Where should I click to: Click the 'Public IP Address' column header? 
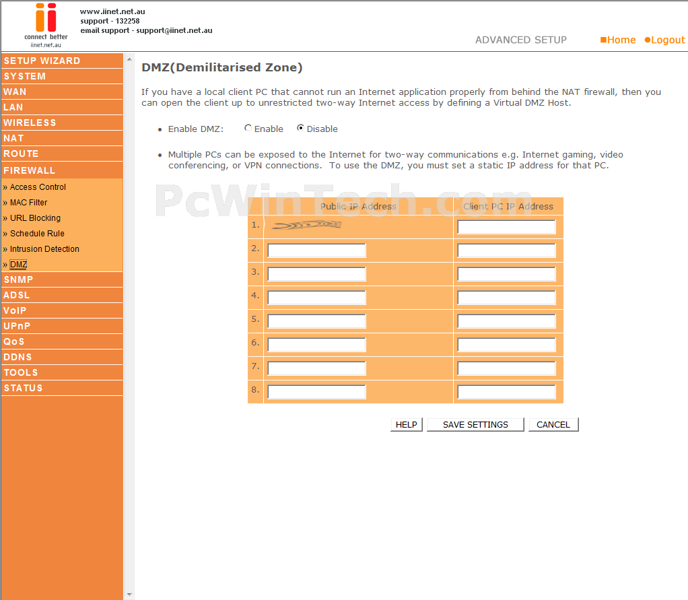pyautogui.click(x=358, y=206)
